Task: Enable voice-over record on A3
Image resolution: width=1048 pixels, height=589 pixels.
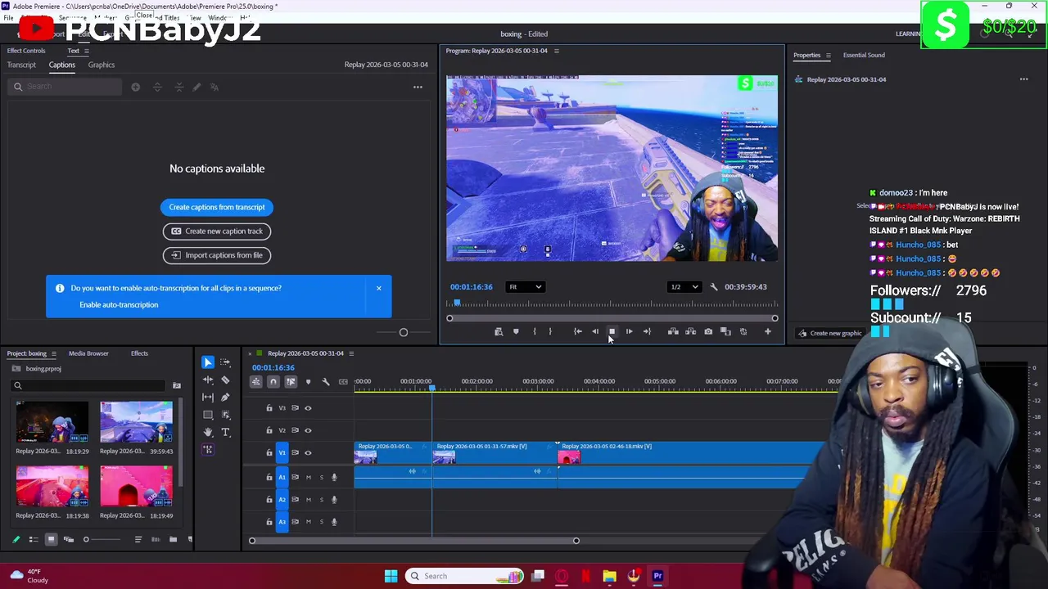Action: pos(334,521)
